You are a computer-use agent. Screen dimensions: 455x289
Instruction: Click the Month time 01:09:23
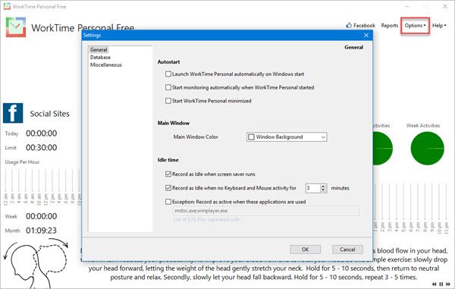coord(41,231)
